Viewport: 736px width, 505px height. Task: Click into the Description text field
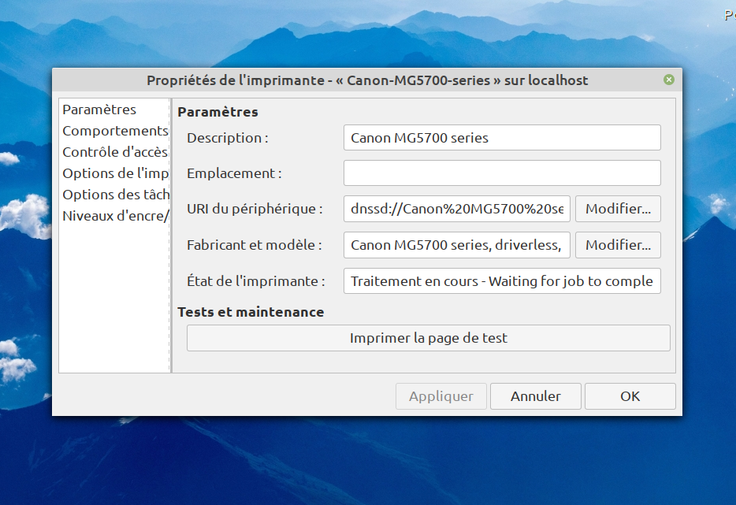pos(502,138)
